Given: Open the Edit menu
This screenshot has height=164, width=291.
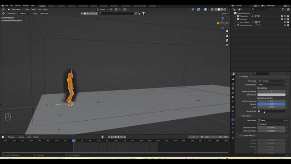Looking at the screenshot, I should click(x=11, y=5).
